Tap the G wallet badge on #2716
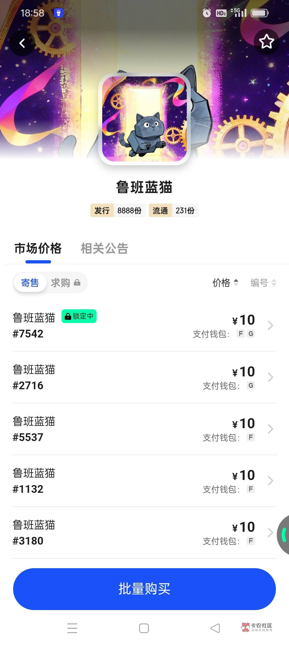Screen dimensions: 289x646 (251, 386)
